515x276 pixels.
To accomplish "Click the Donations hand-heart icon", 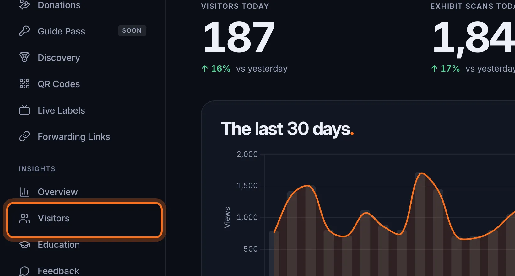I will click(24, 5).
